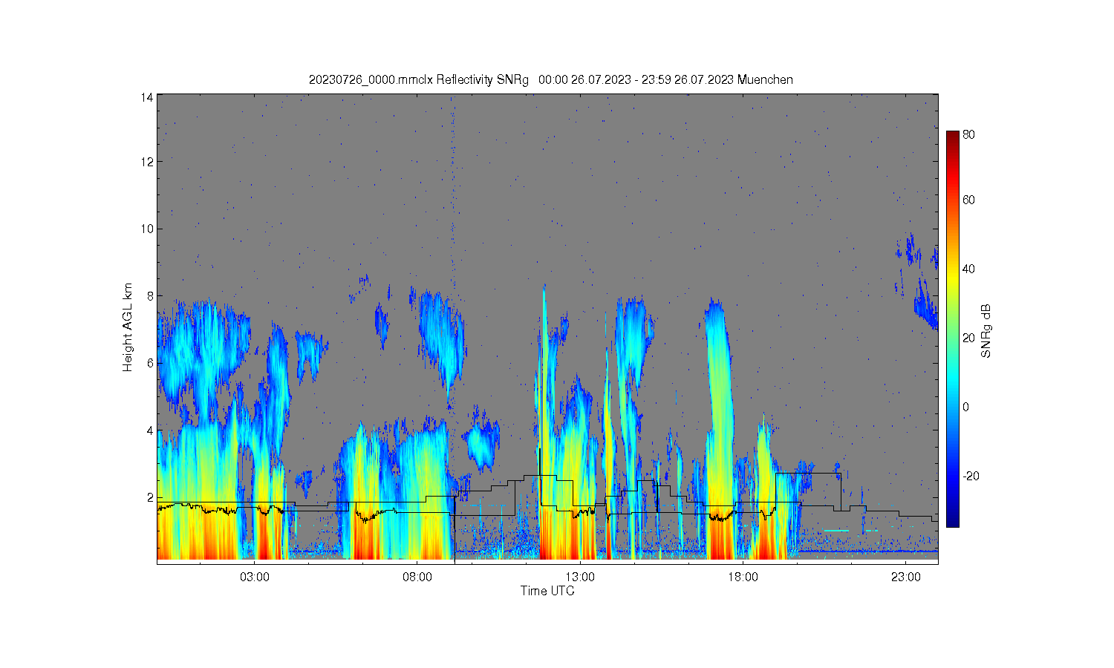Click the colorbar value 40
This screenshot has height=668, width=1114.
point(968,269)
